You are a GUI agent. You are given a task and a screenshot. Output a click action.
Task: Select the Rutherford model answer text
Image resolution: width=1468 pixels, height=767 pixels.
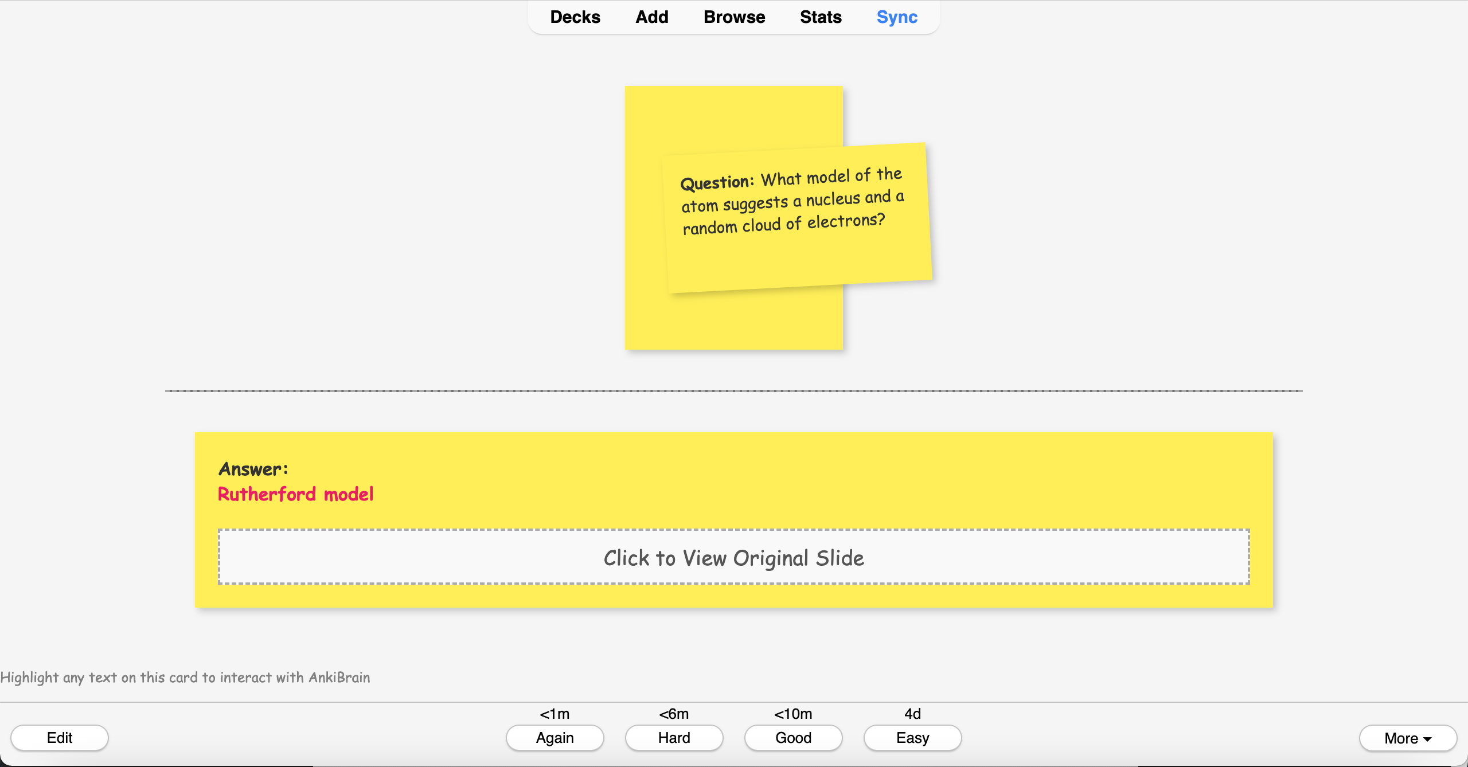pos(296,494)
